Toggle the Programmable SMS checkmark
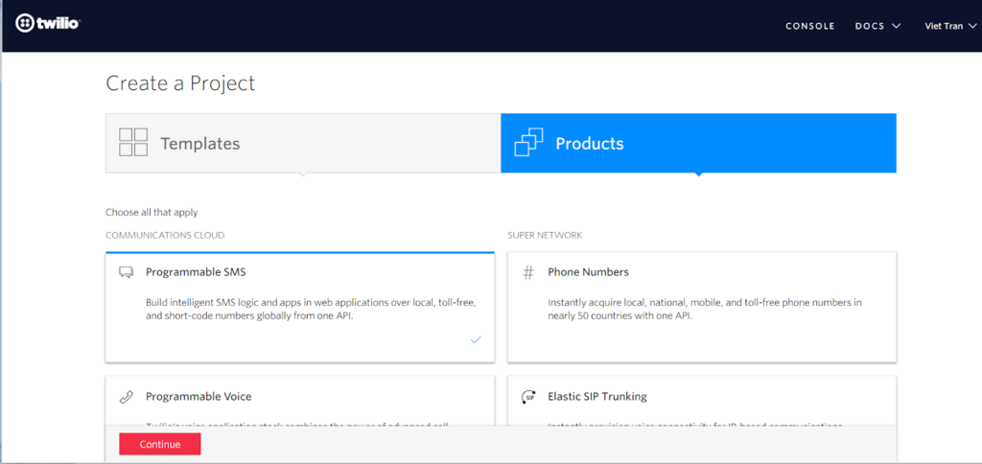982x464 pixels. click(476, 340)
